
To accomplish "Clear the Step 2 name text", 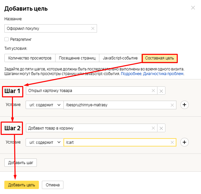I will point(153,128).
